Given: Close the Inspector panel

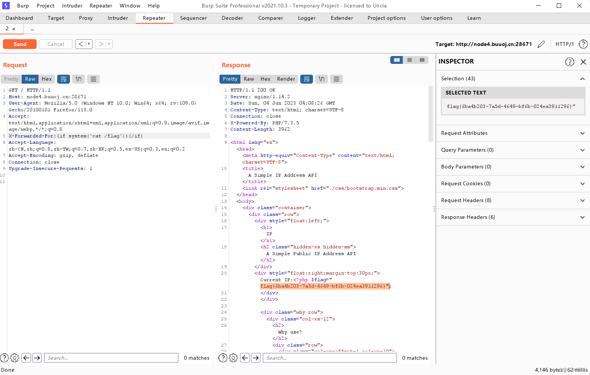Looking at the screenshot, I should (583, 62).
